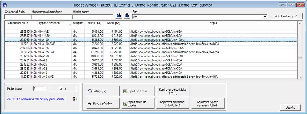Click order number 281234

[25, 56]
